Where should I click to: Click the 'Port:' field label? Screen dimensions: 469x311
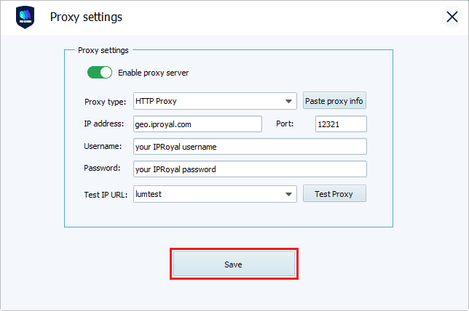pyautogui.click(x=285, y=124)
